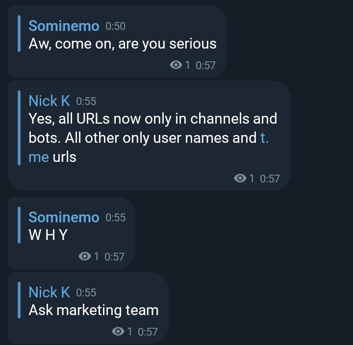Image resolution: width=353 pixels, height=345 pixels.
Task: Click the 0:55 timestamp next to first Nick K
Action: [x=86, y=101]
